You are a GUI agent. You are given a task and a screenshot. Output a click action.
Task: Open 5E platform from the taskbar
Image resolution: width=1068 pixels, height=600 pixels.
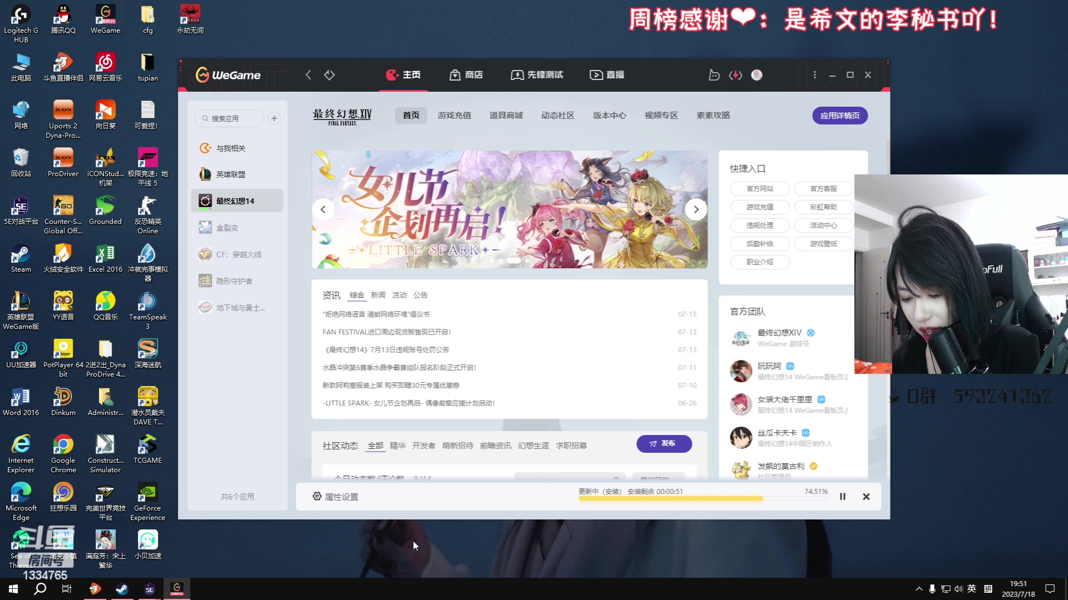pos(149,589)
